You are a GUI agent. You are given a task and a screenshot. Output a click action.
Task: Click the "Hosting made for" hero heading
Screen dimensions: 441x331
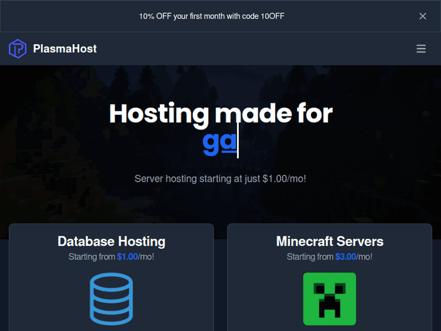click(x=220, y=113)
